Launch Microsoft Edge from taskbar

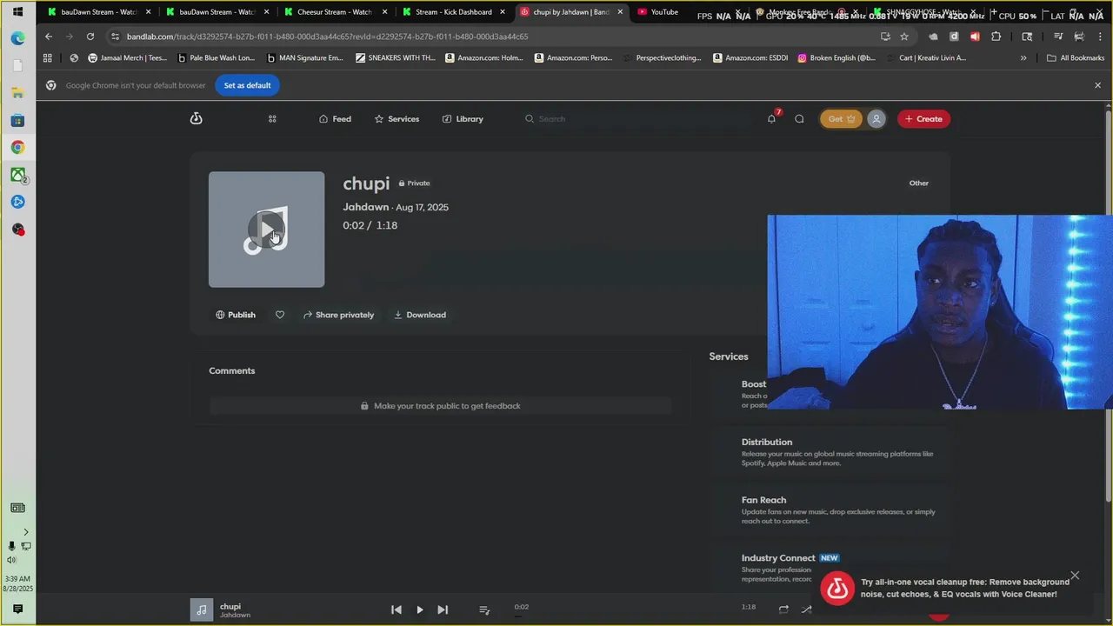17,38
